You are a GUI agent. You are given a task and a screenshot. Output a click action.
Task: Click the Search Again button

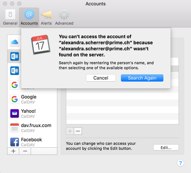[142, 78]
